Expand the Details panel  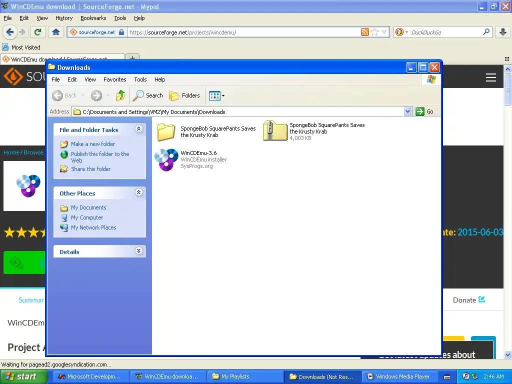(139, 251)
